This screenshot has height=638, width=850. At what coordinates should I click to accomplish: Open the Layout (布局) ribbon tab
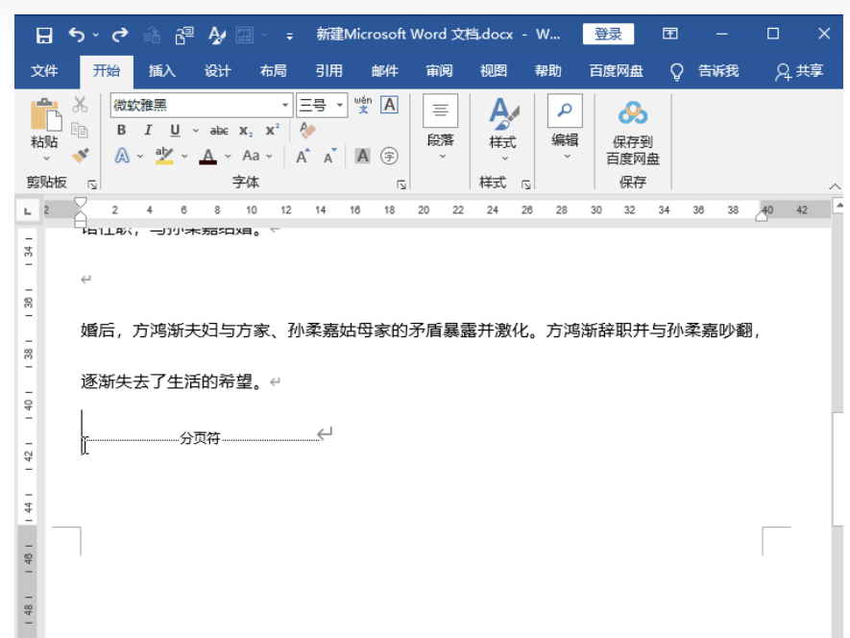tap(273, 71)
